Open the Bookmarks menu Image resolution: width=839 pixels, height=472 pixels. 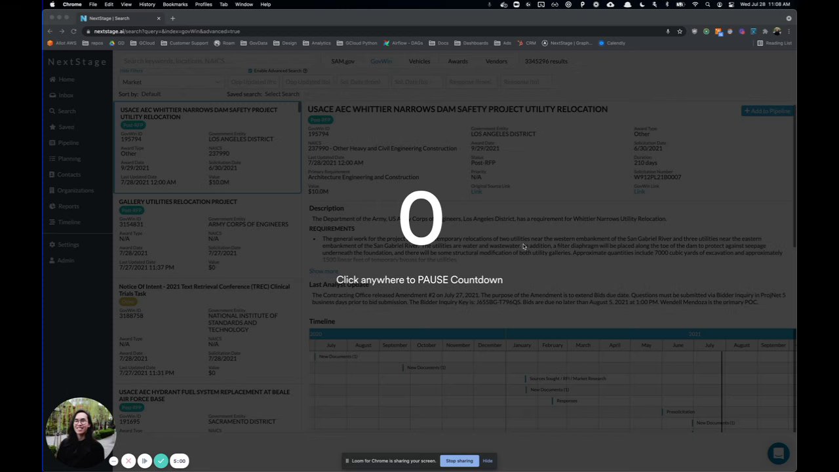tap(175, 5)
